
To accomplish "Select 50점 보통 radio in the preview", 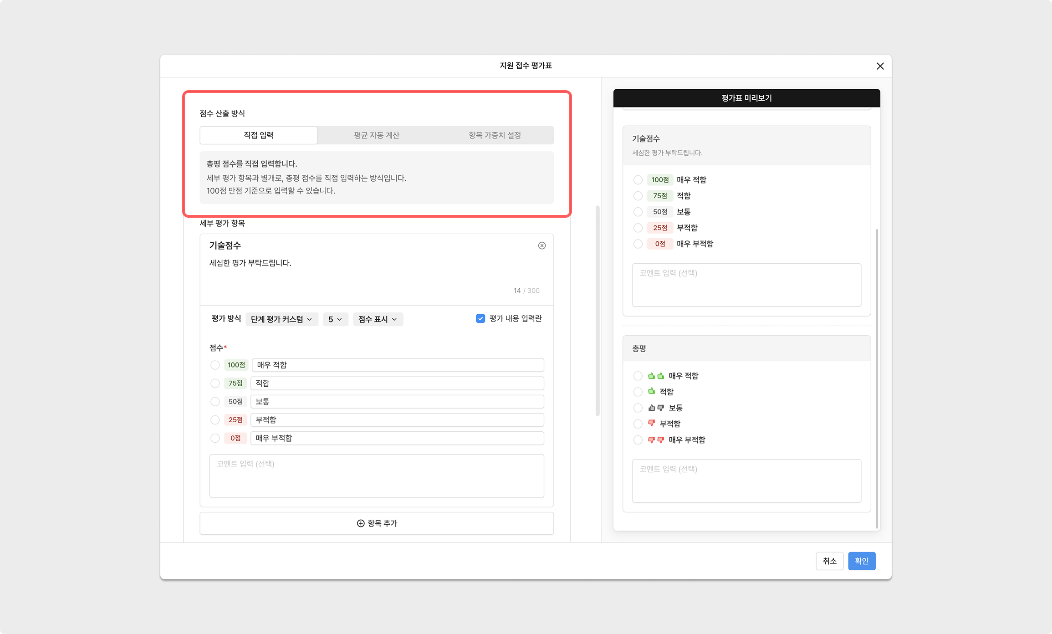I will coord(638,212).
